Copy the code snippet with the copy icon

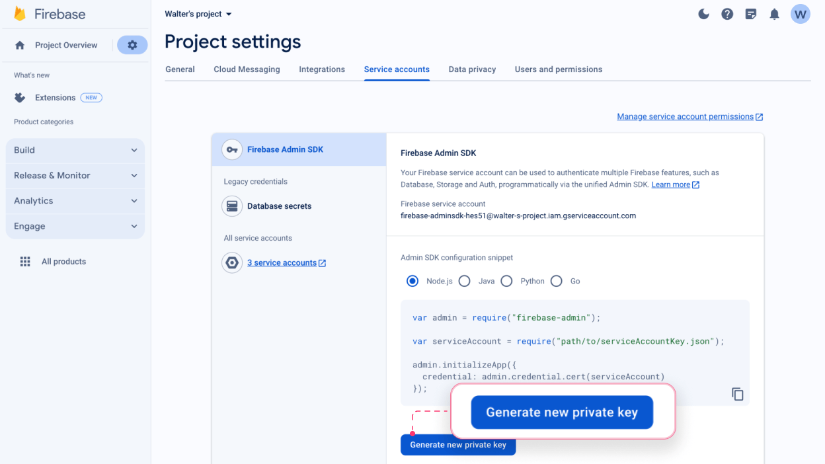(738, 394)
